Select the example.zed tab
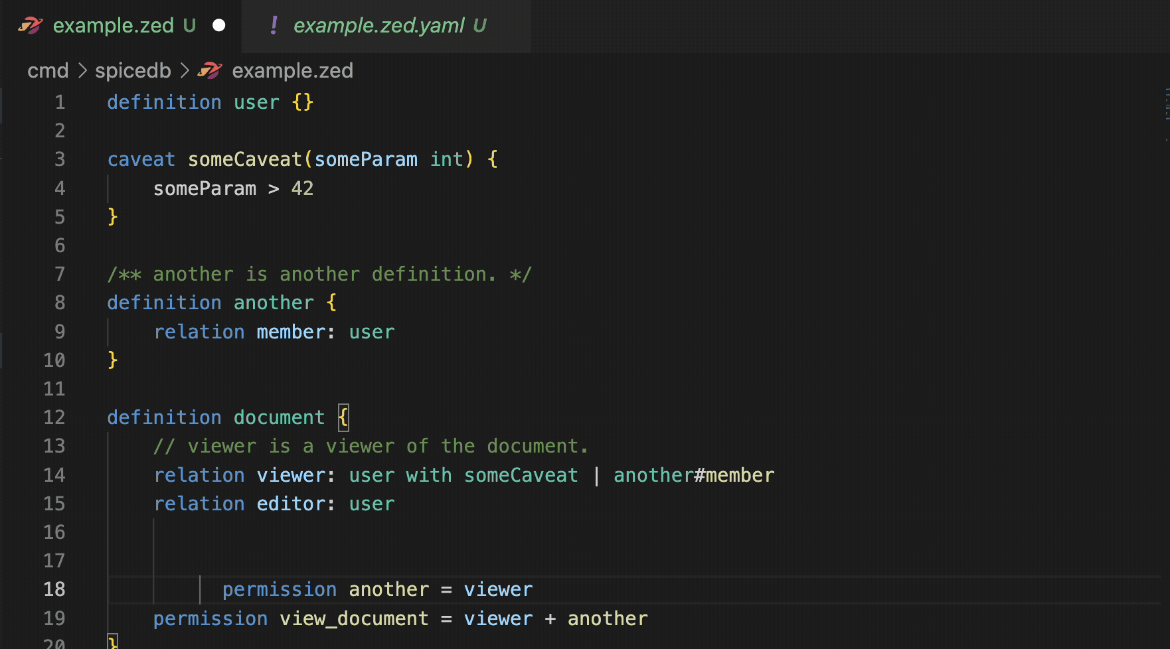Screen dimensions: 1170x649 click(113, 26)
